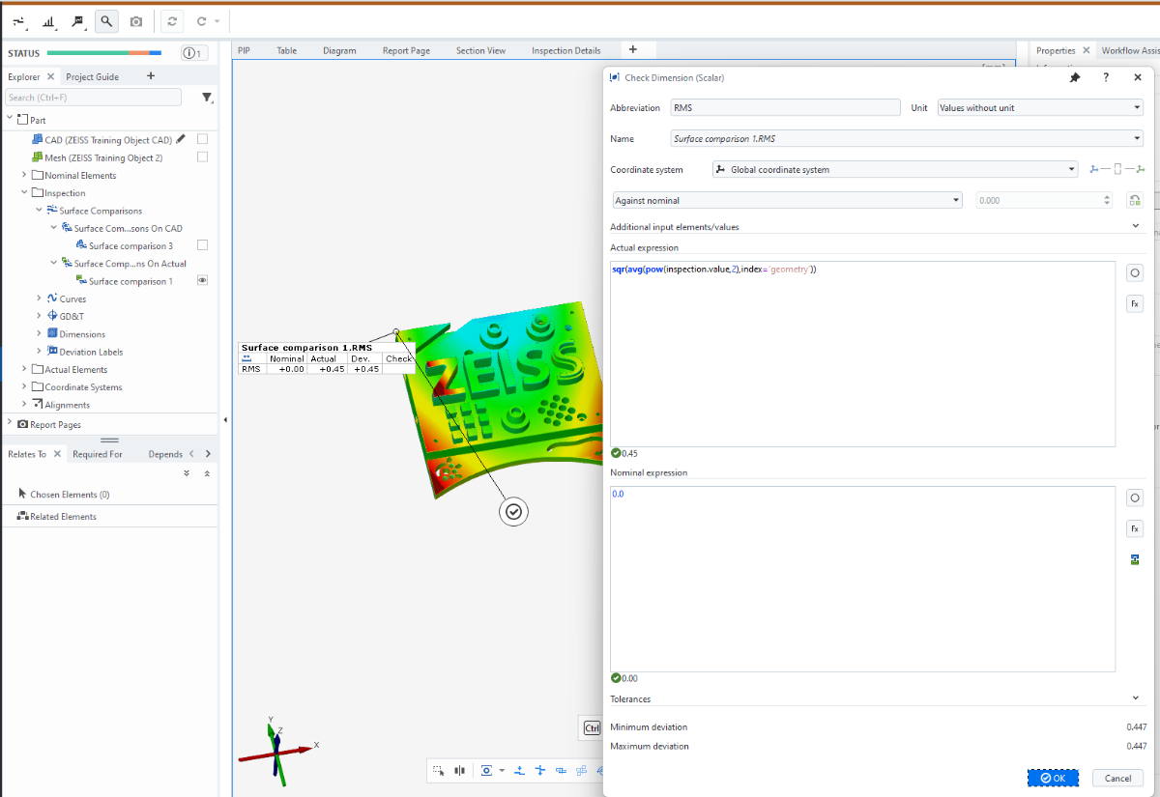Open the Name dropdown for Surface comparison 1.RMS

click(907, 138)
